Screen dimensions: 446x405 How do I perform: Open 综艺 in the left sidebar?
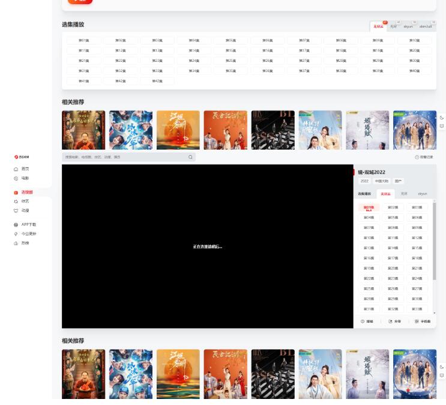click(x=25, y=201)
